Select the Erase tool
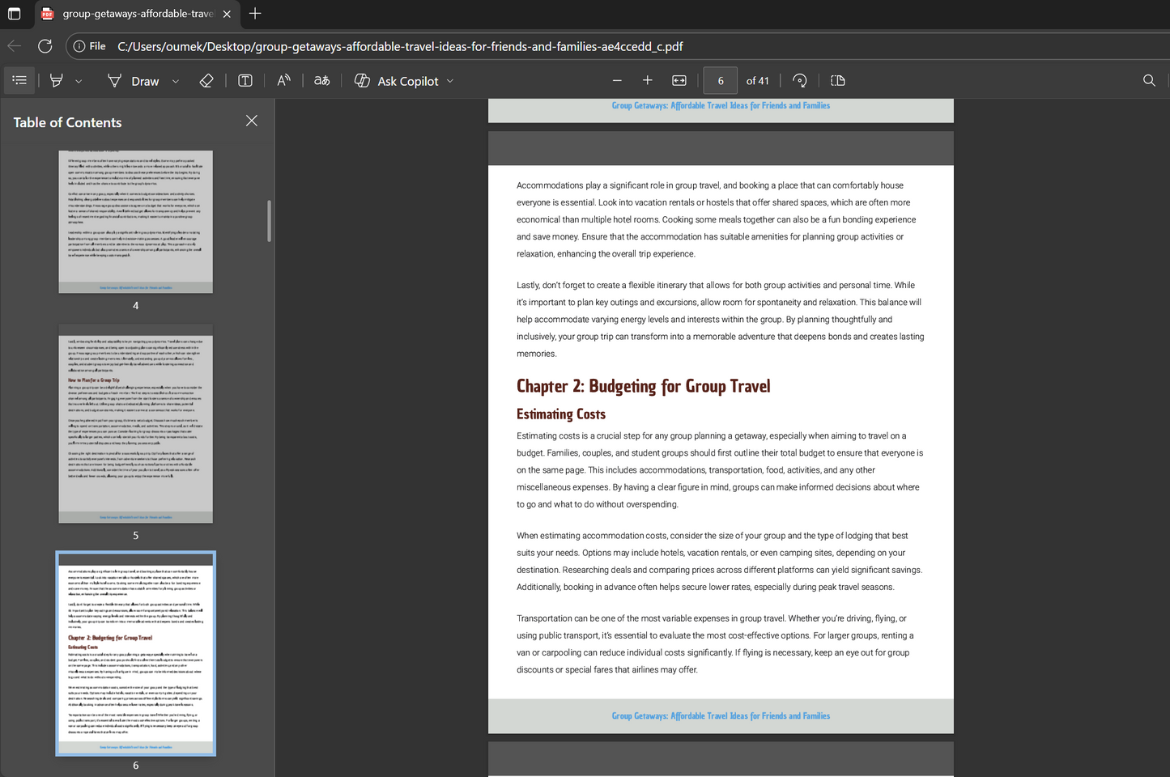1170x777 pixels. [x=206, y=80]
